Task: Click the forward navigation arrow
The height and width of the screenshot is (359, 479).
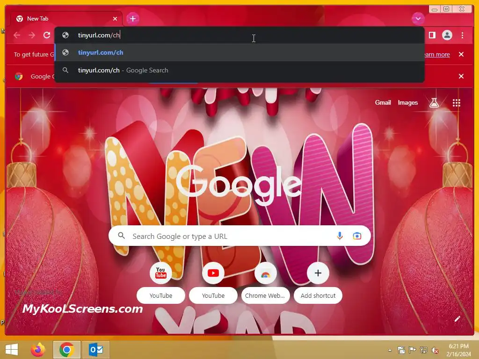Action: pos(32,35)
